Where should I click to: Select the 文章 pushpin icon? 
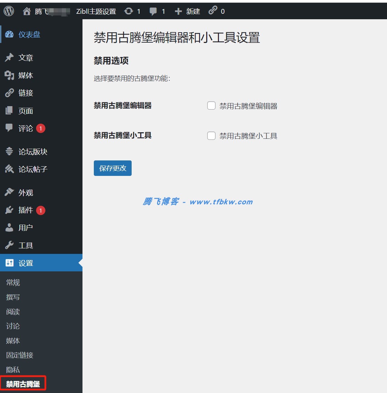tap(9, 57)
